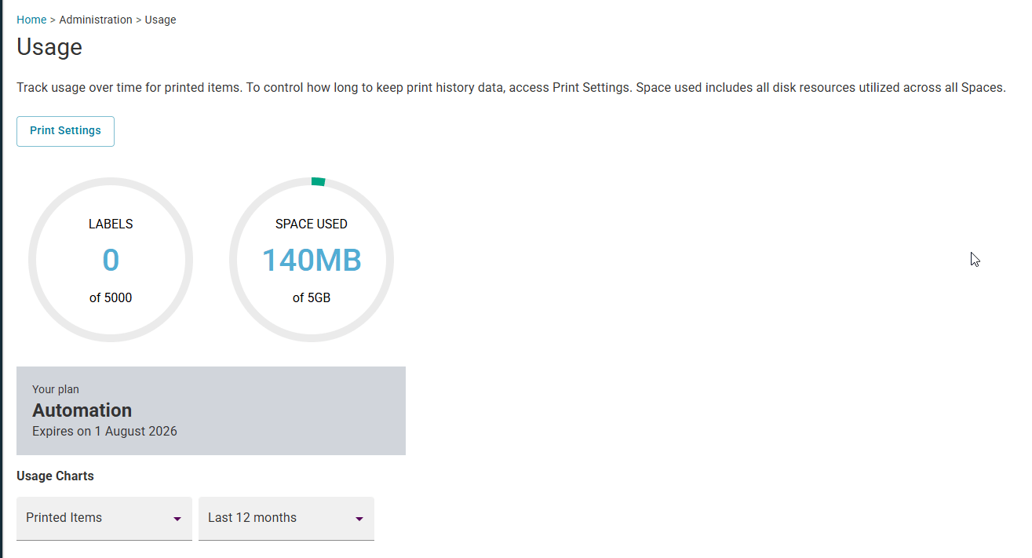Screen dimensions: 1032x558
Task: Expand the chart type selector chevron
Action: coord(179,519)
